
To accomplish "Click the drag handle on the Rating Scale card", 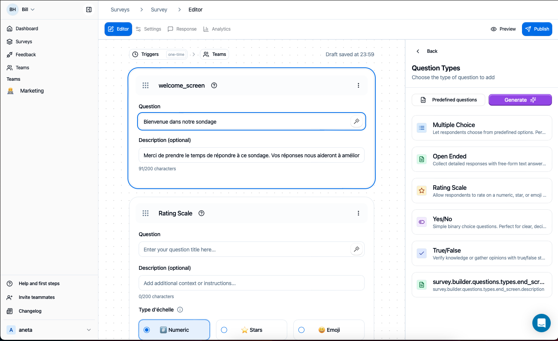I will click(146, 213).
